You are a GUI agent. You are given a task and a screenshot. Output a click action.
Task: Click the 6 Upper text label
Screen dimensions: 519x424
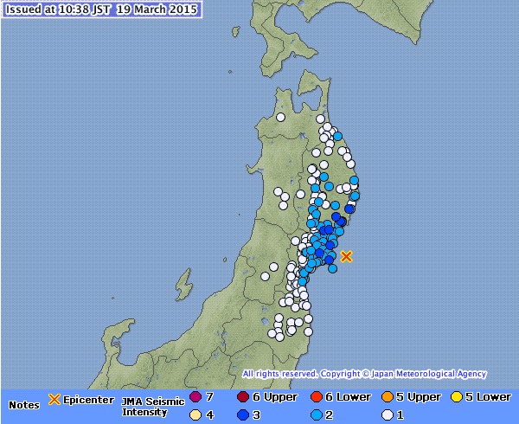[274, 397]
